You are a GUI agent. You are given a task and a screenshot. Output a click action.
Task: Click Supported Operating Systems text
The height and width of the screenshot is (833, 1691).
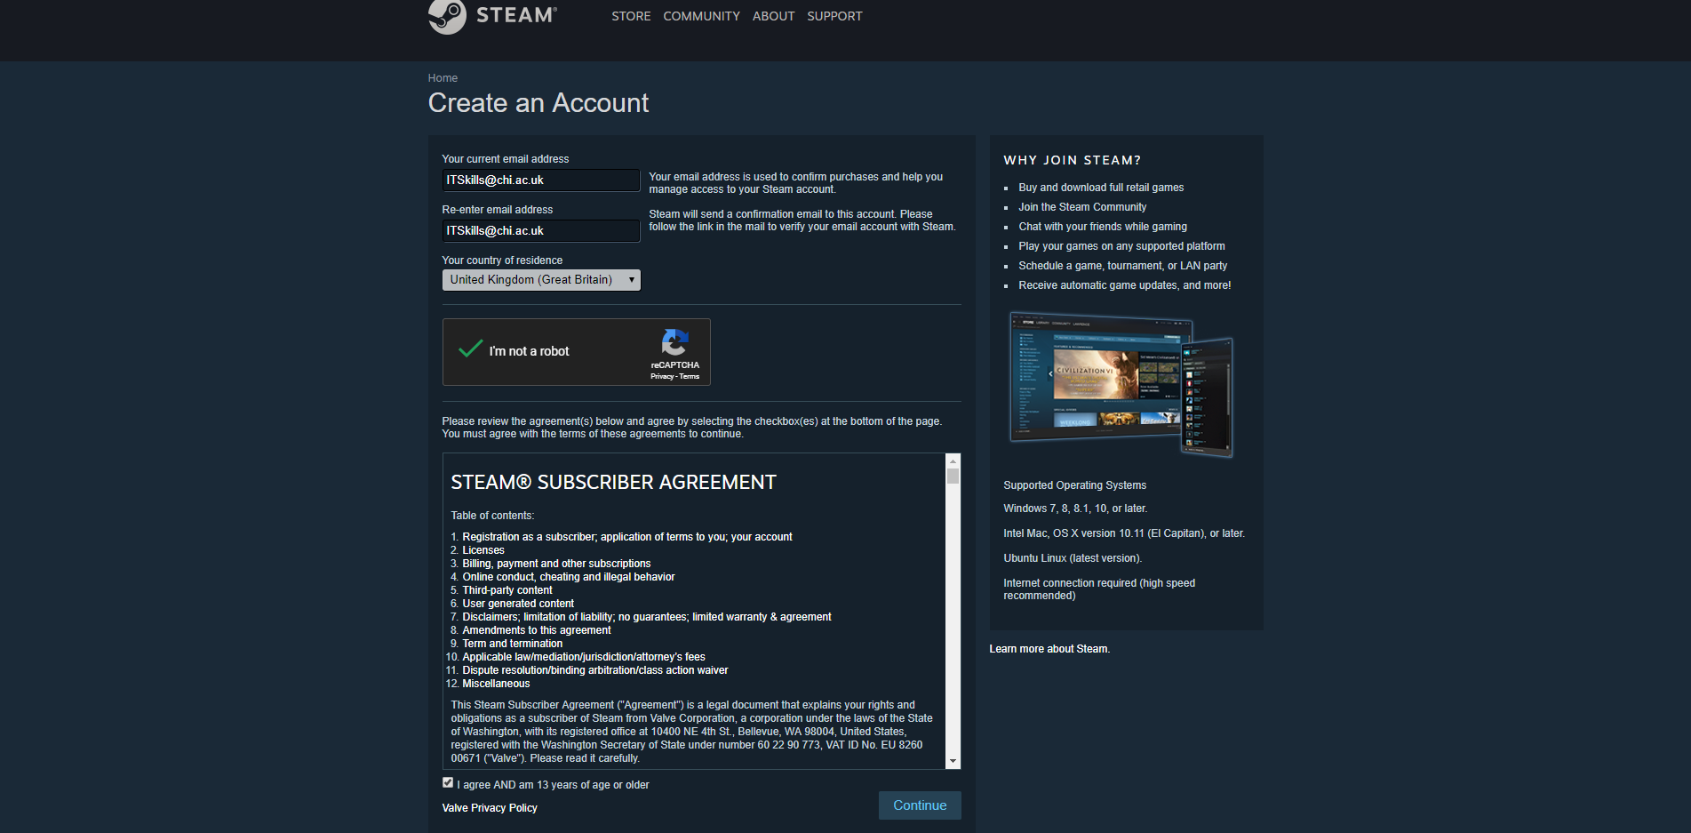click(x=1075, y=485)
